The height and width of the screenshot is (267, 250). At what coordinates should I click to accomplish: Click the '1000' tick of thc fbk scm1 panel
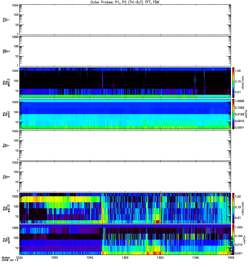click(15, 228)
